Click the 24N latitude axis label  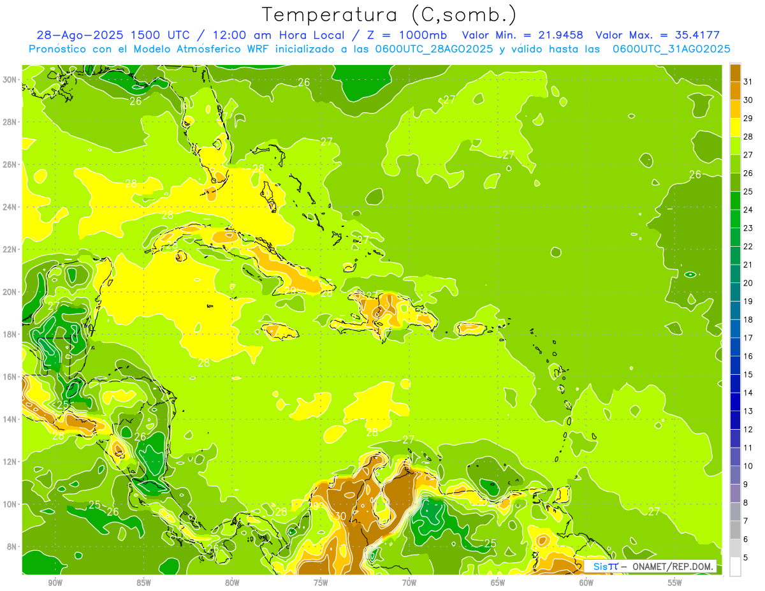(x=10, y=207)
